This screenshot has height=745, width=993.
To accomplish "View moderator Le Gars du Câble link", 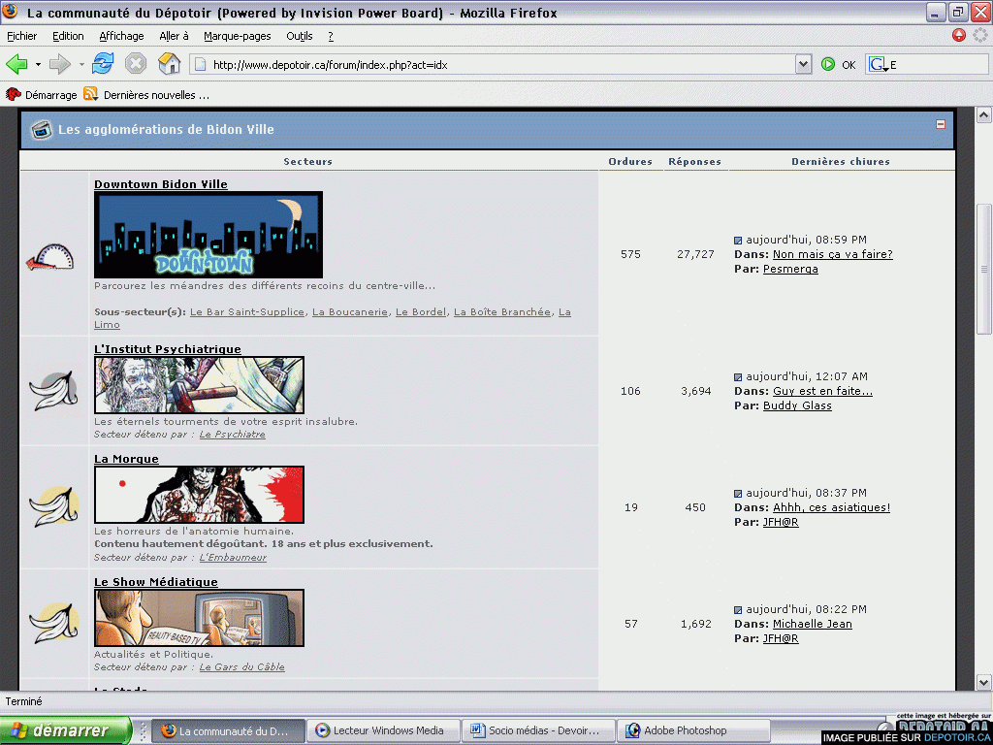I will (x=241, y=667).
